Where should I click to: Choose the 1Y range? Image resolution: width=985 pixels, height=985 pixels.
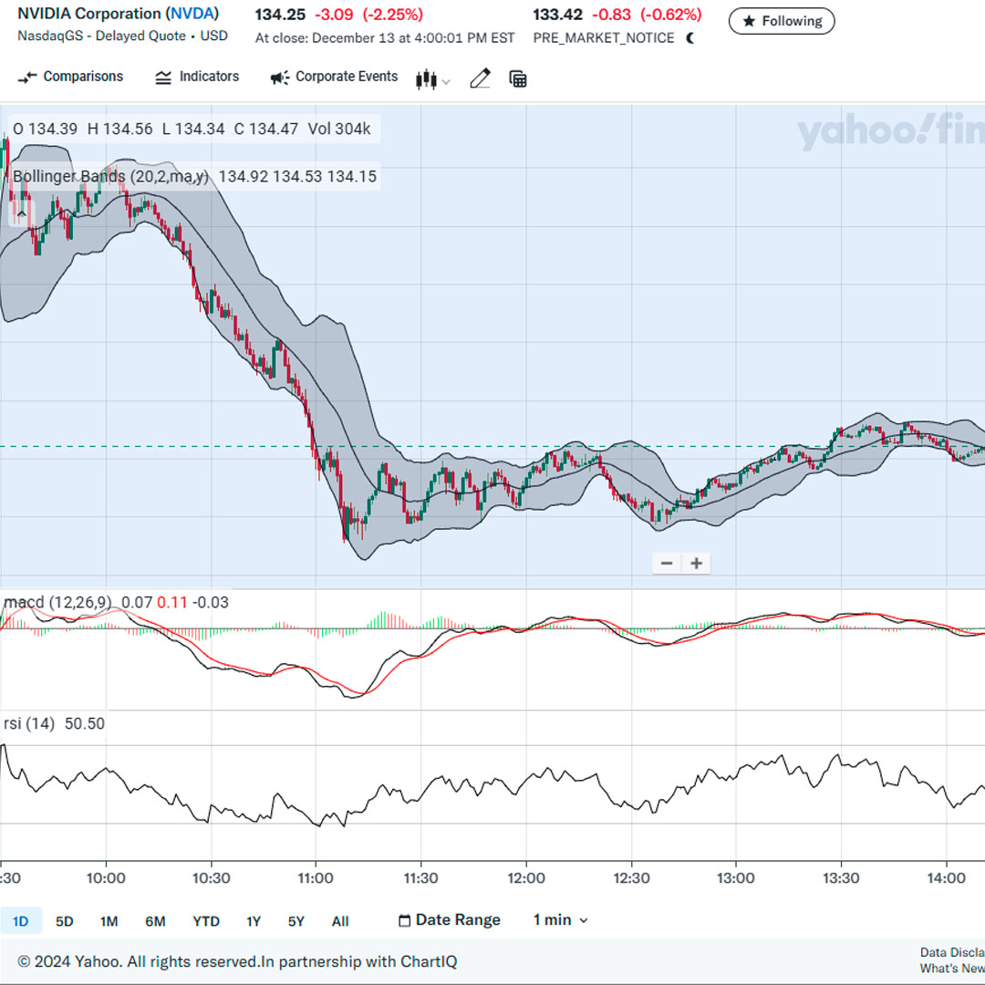click(254, 921)
